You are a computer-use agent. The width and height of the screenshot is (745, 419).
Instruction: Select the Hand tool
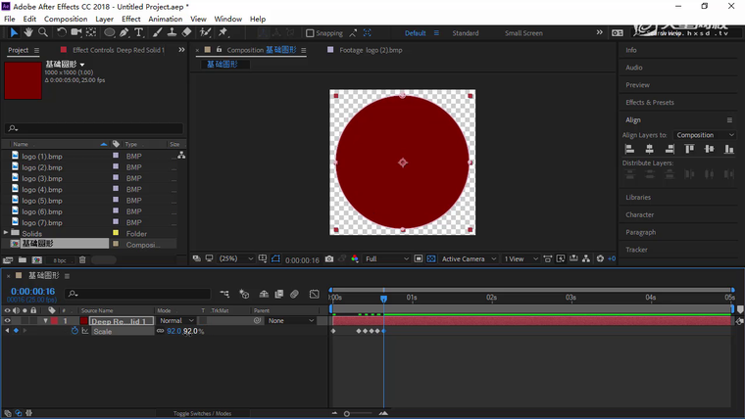click(x=27, y=32)
